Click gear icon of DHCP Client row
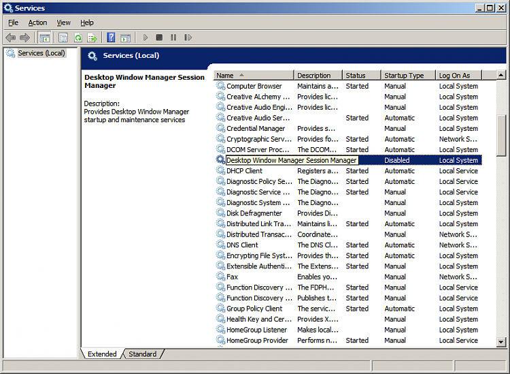This screenshot has width=510, height=374. pyautogui.click(x=220, y=171)
